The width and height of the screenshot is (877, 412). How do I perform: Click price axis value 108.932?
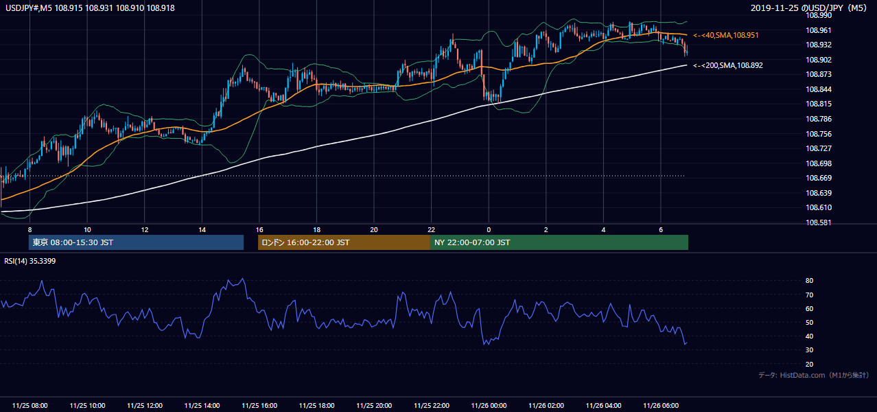pos(819,45)
